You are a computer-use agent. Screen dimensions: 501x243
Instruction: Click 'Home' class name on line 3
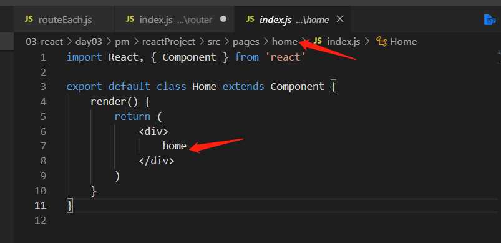205,87
